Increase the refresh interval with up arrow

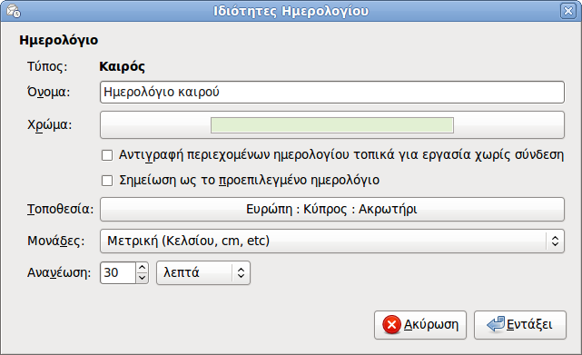[143, 268]
